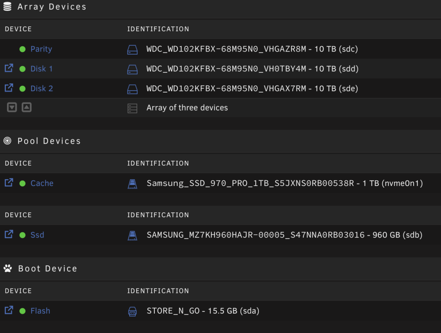Click the Array Devices stacked-disks icon
Viewport: 441px width, 333px height.
[x=7, y=7]
